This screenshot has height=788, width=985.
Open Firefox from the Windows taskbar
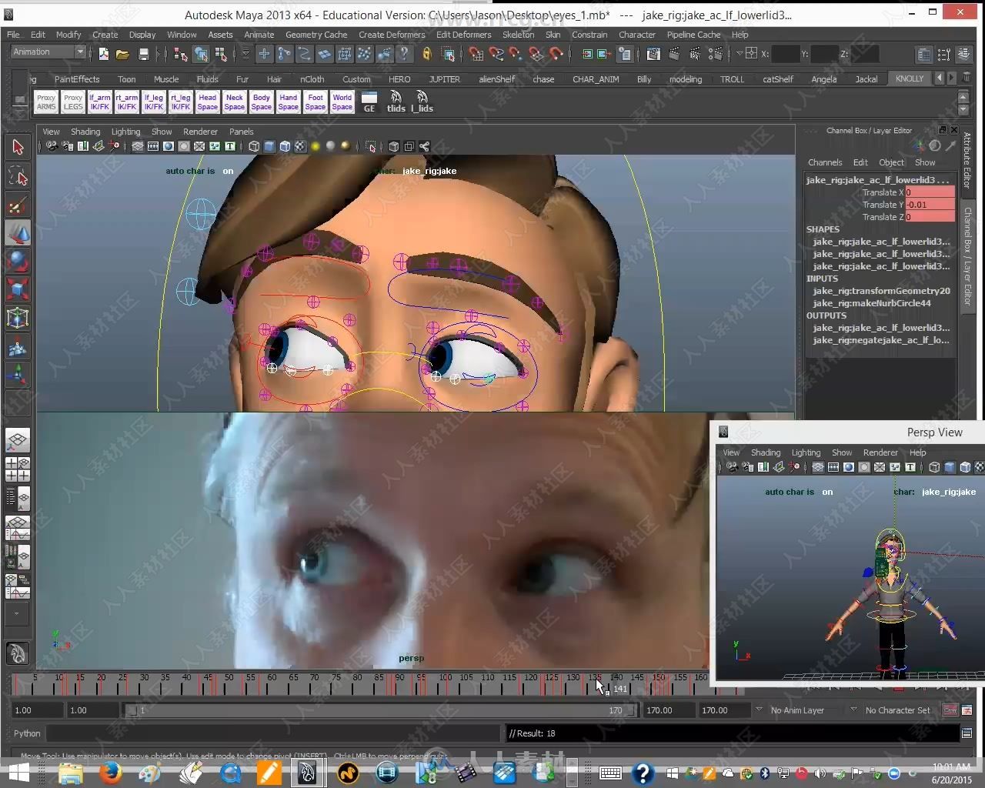pyautogui.click(x=110, y=772)
